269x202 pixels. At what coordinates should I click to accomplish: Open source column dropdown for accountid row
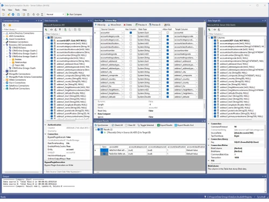pos(123,33)
